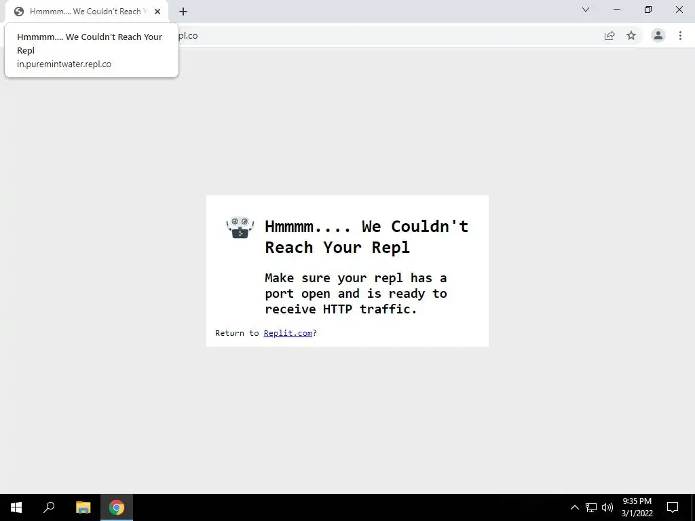Screen dimensions: 695x521
Task: Open the Windows Start menu
Action: pos(16,507)
